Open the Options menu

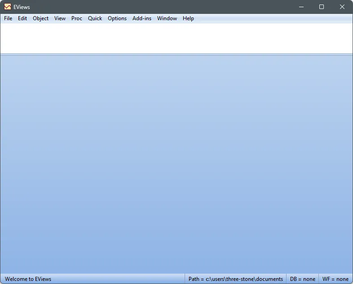click(117, 18)
